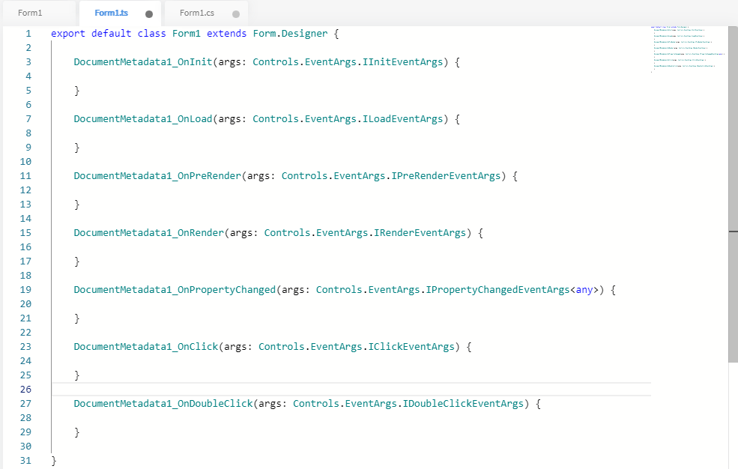Click the unsaved dot on Form1.cs tab
This screenshot has height=469, width=738.
coord(236,13)
